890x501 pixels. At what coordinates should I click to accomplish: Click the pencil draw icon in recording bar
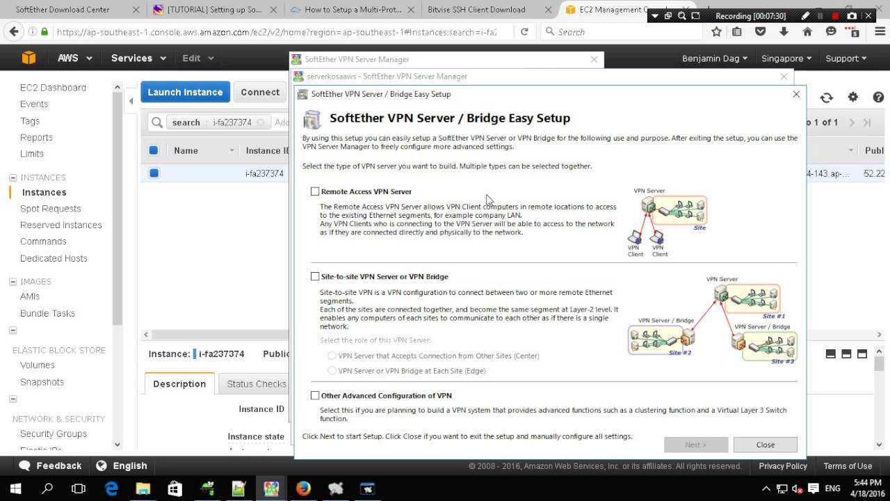[x=805, y=15]
